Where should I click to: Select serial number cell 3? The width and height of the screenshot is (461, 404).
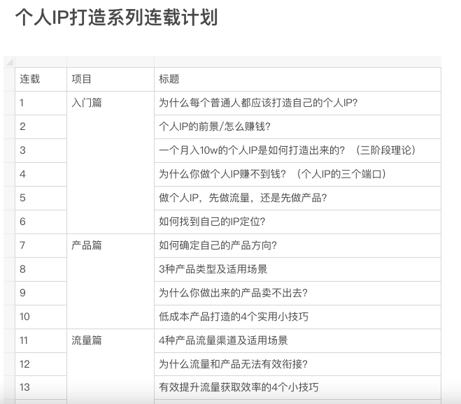click(x=41, y=151)
